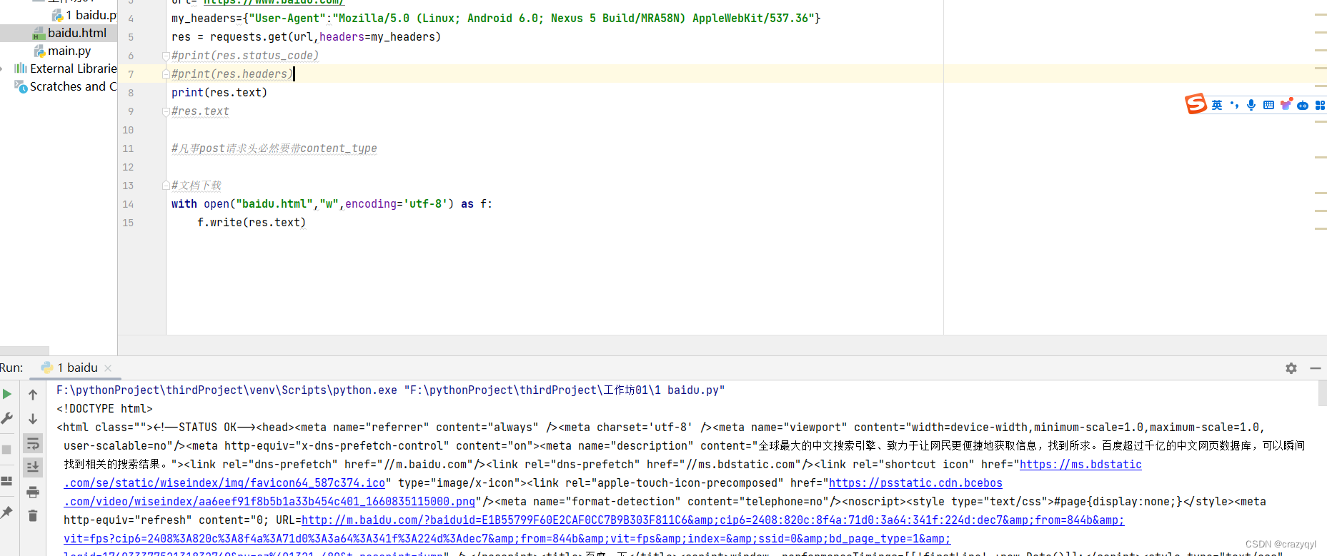Click the content_type comment on line 11
The height and width of the screenshot is (556, 1327).
click(x=274, y=148)
